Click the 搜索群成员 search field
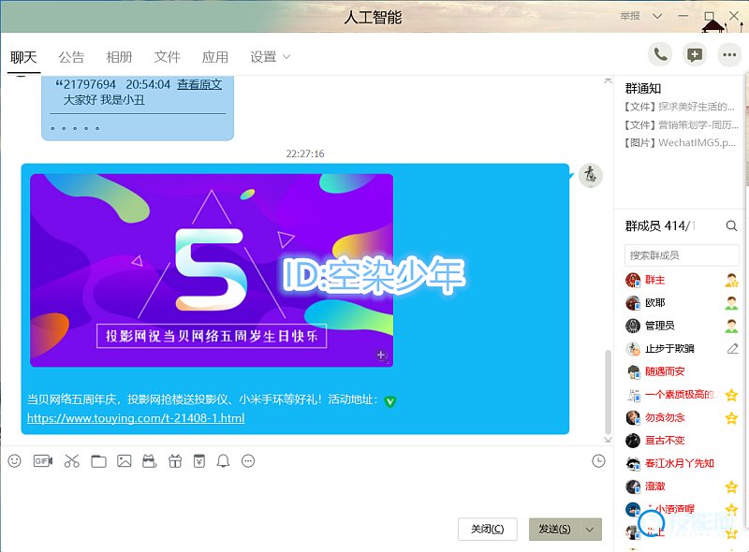This screenshot has width=749, height=552. pos(682,255)
